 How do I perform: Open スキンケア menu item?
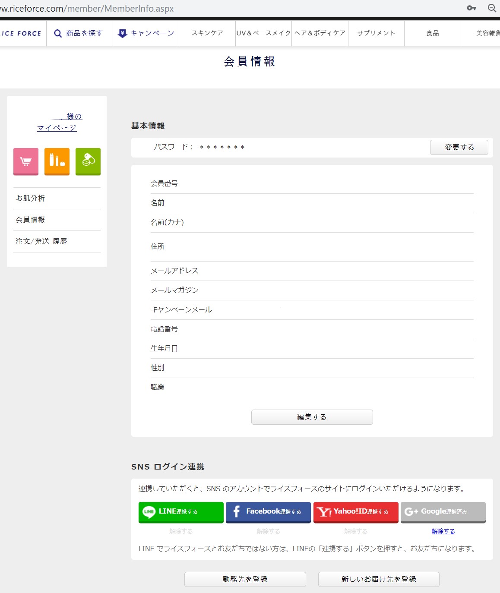click(207, 33)
